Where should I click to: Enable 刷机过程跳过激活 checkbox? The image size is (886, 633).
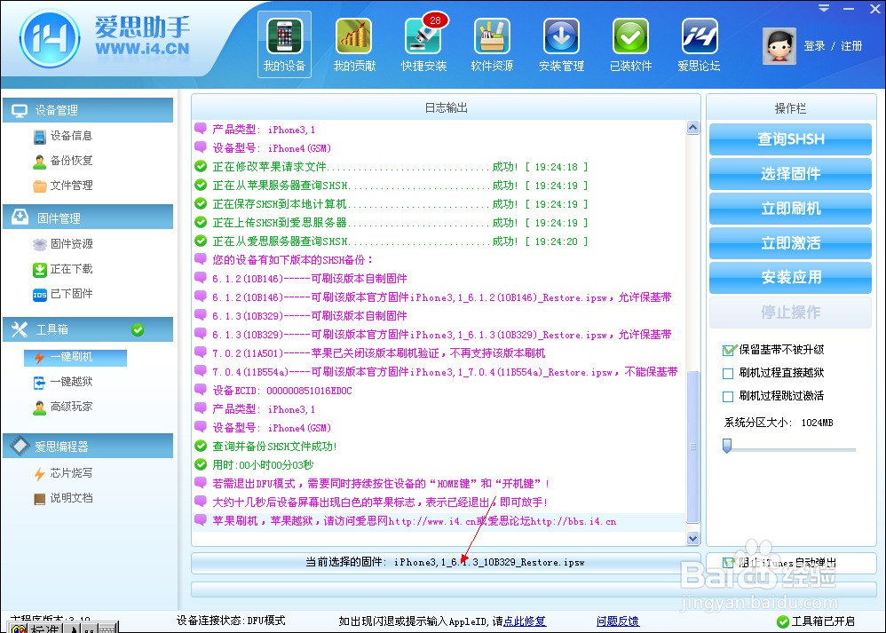pos(728,397)
